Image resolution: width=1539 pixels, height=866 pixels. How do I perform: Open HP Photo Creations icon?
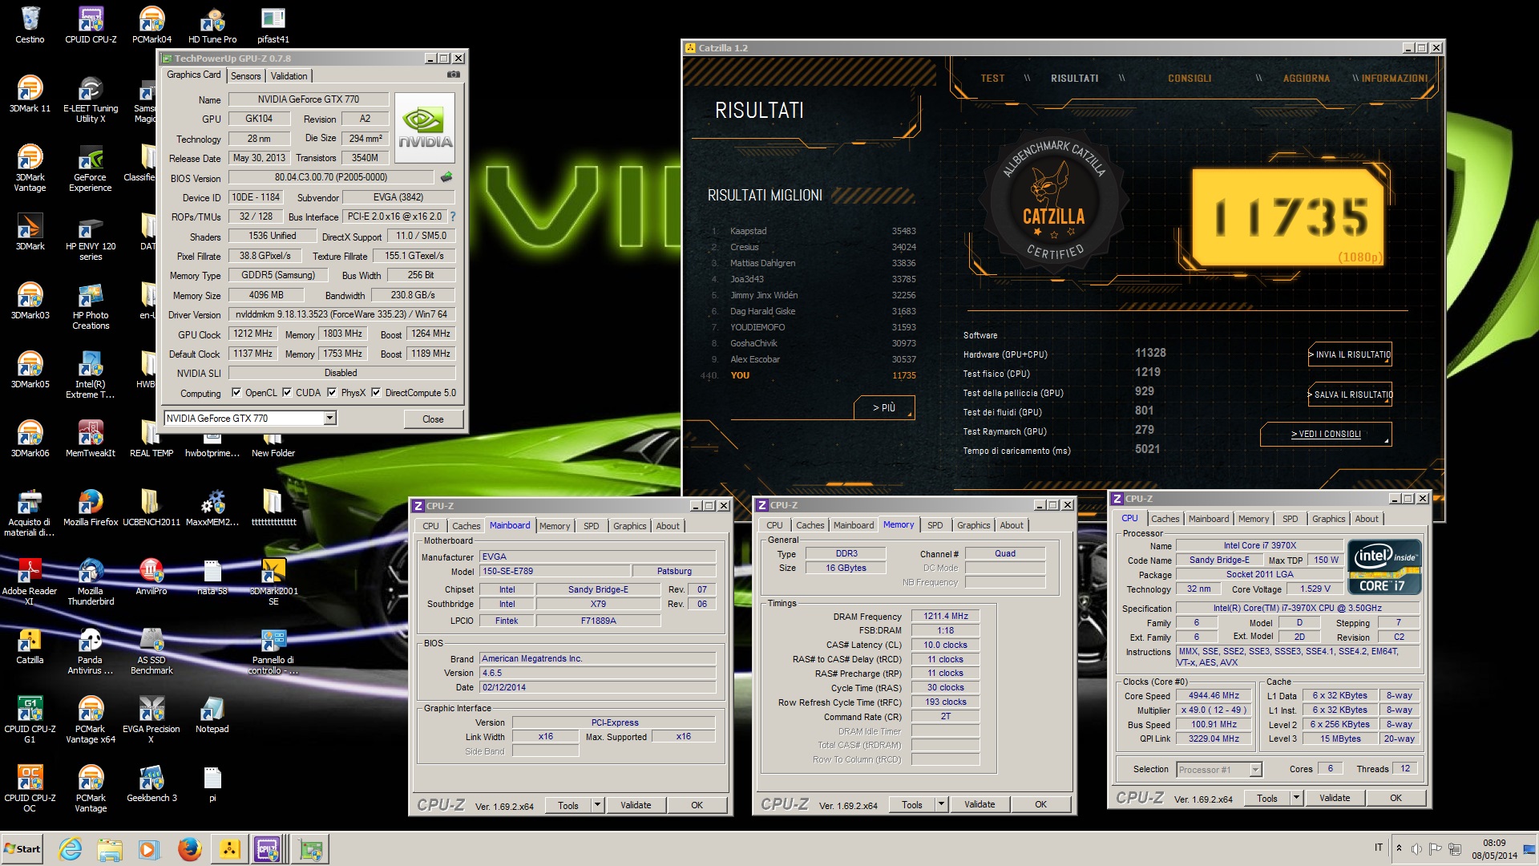pos(91,305)
